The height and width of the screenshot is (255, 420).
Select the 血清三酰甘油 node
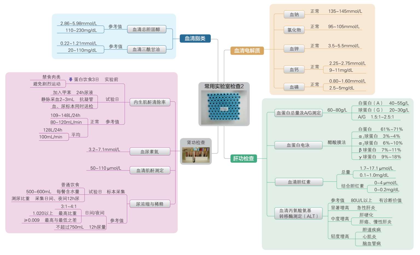pyautogui.click(x=147, y=49)
